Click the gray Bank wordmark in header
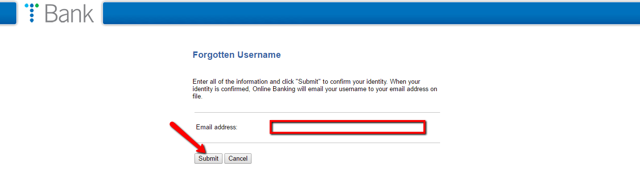640x195 pixels. coord(69,13)
